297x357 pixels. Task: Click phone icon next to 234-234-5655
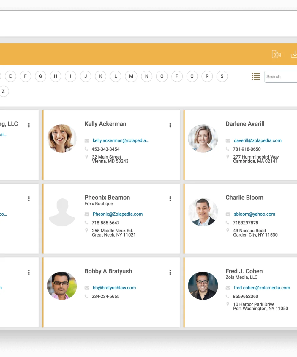(x=86, y=296)
